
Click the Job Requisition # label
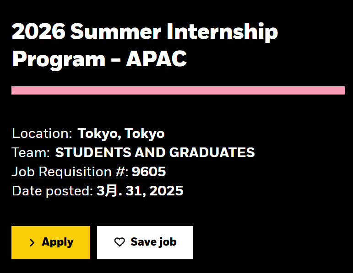[70, 172]
